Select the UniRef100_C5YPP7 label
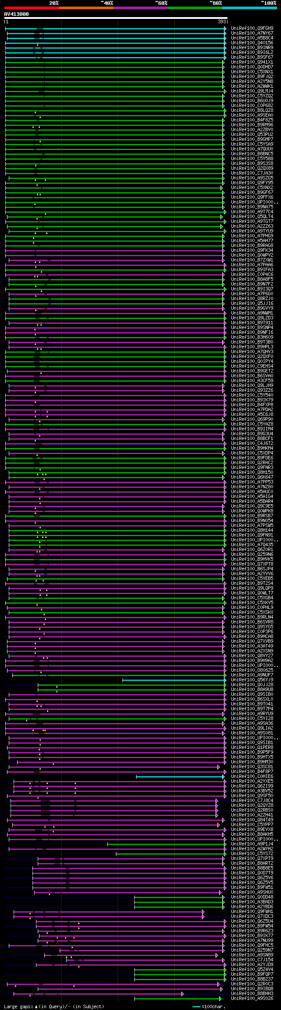 click(x=252, y=825)
